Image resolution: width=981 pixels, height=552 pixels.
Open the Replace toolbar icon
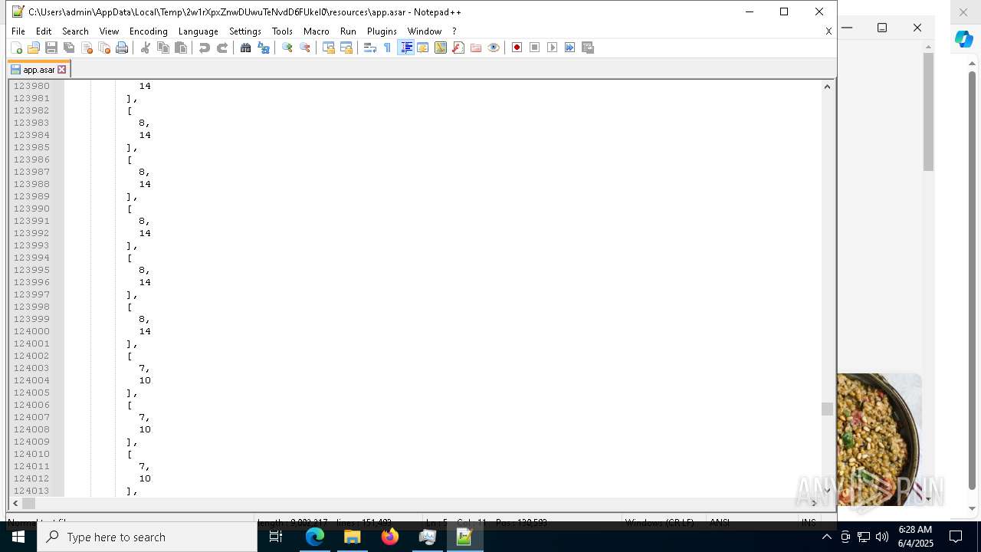pyautogui.click(x=264, y=48)
